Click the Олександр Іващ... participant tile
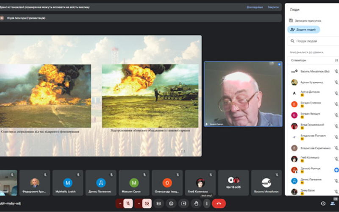The height and width of the screenshot is (212, 339). 167,183
